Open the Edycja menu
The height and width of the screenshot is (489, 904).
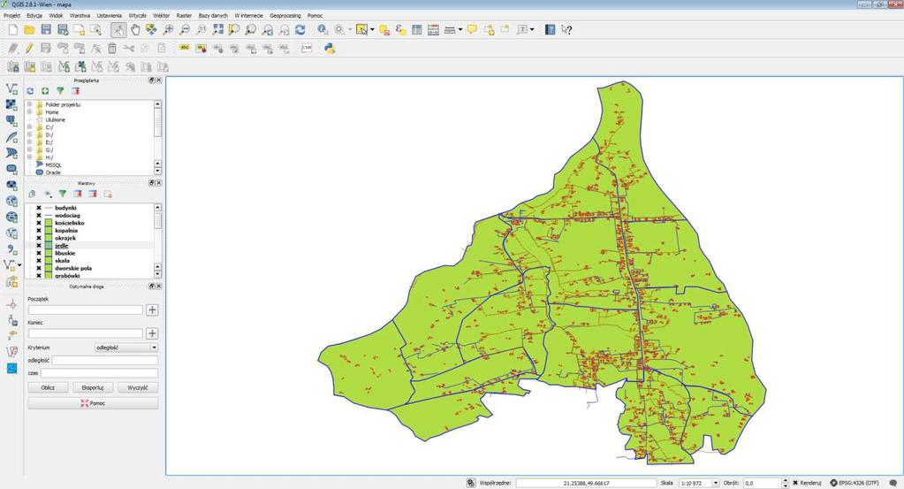point(34,16)
